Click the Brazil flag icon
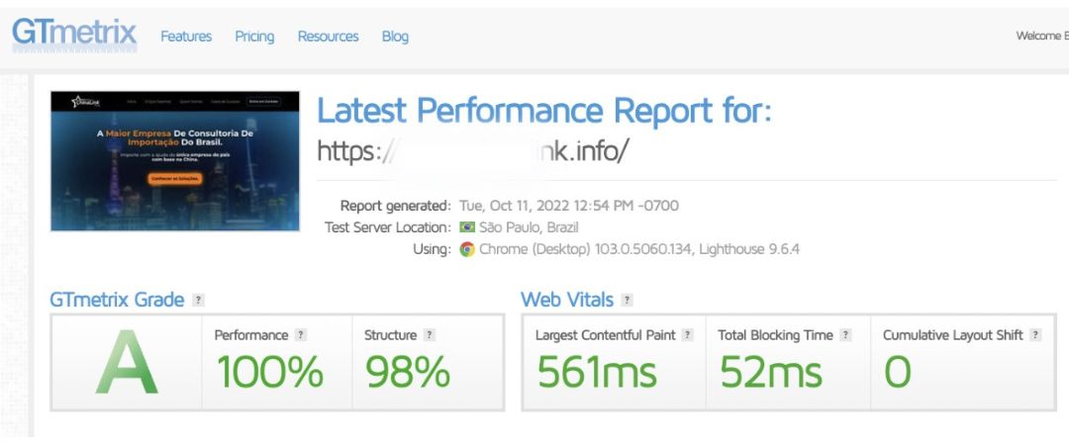This screenshot has height=445, width=1069. pos(467,227)
